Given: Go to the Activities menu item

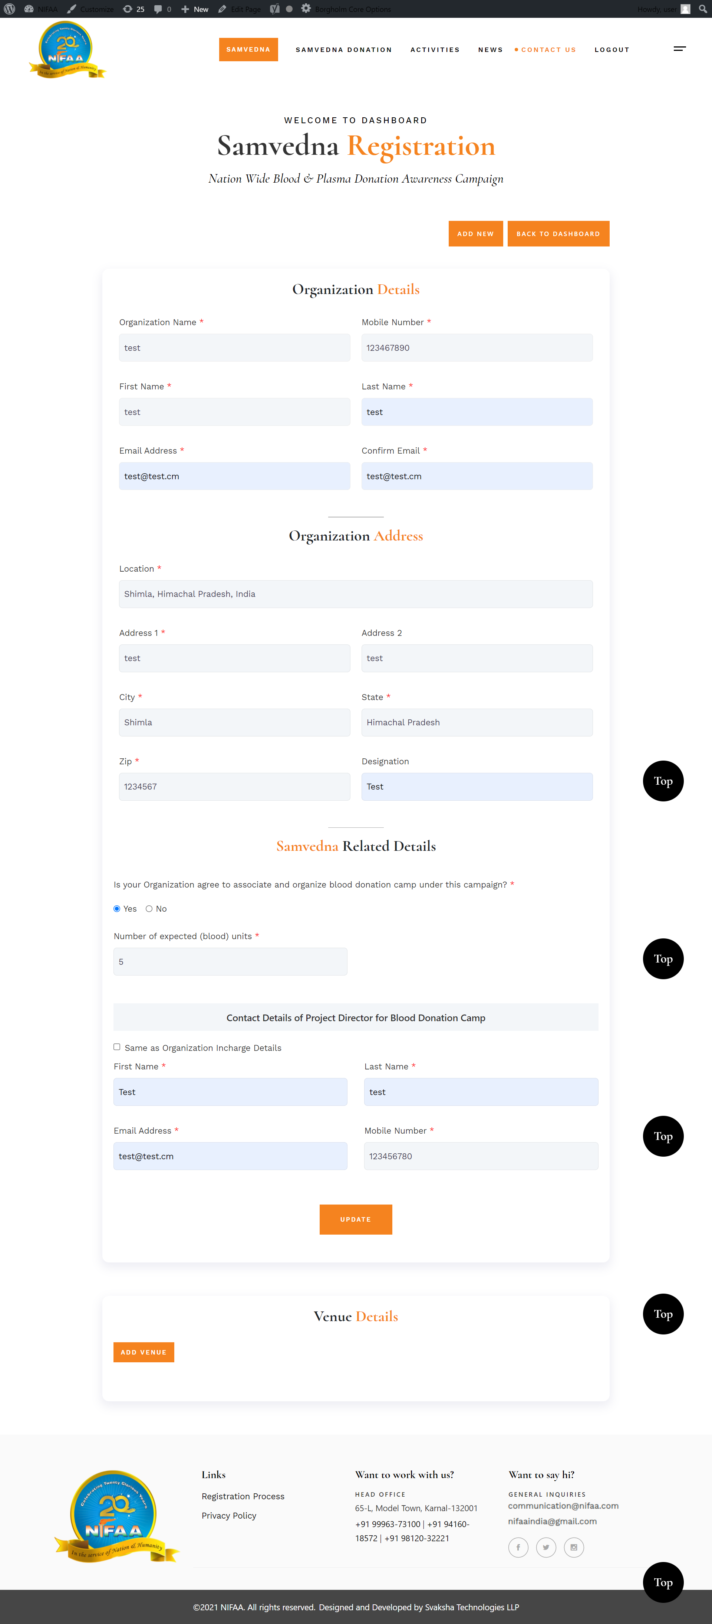Looking at the screenshot, I should tap(435, 50).
